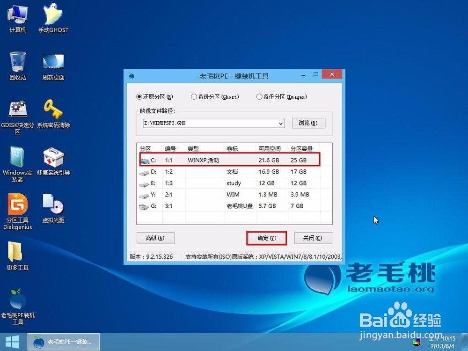Select the 备份分区(Imagex) radio option
The height and width of the screenshot is (351, 468).
[x=259, y=97]
